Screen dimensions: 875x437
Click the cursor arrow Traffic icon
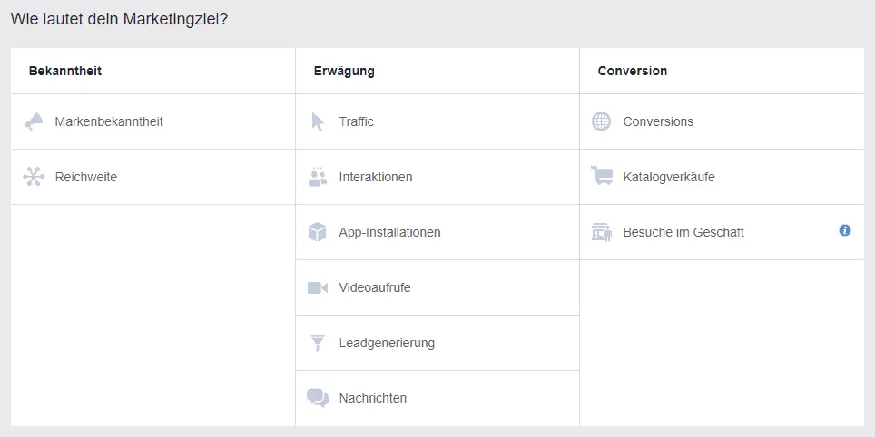[x=318, y=121]
